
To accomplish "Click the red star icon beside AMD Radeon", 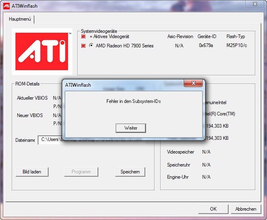I will click(83, 46).
